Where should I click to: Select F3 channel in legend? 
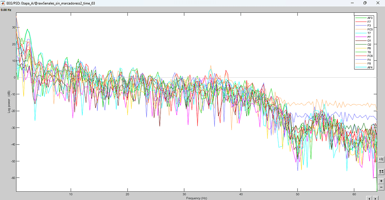369,26
